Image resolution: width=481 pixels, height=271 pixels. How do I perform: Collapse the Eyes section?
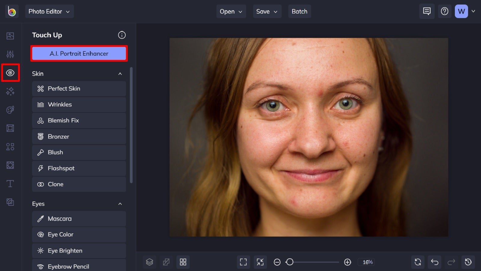pos(120,204)
